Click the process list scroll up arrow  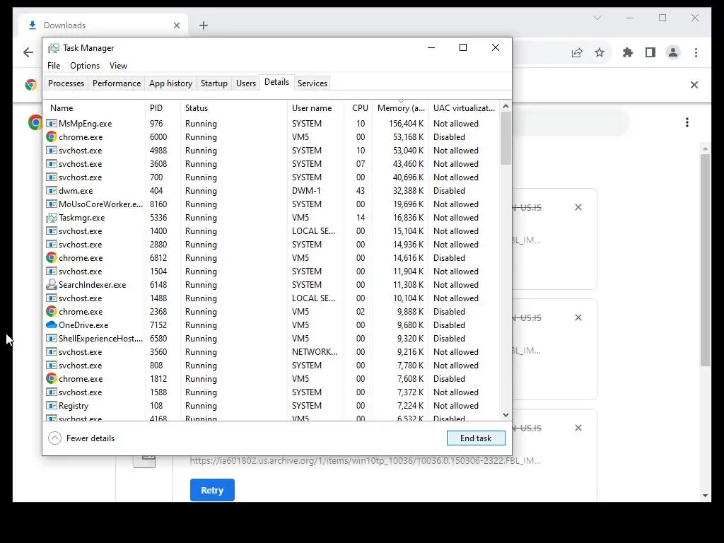pyautogui.click(x=506, y=106)
